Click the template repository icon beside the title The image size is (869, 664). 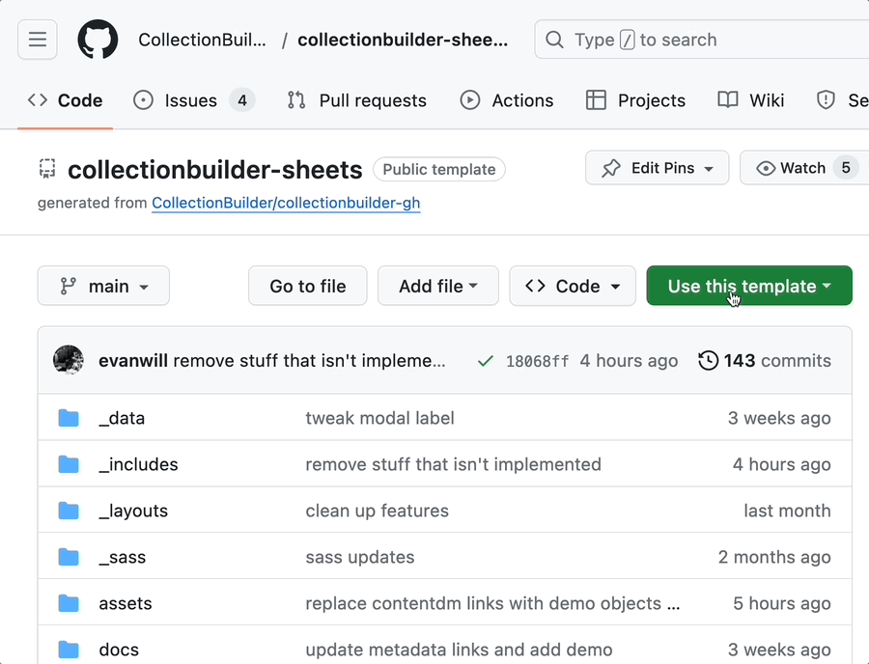[x=47, y=169]
